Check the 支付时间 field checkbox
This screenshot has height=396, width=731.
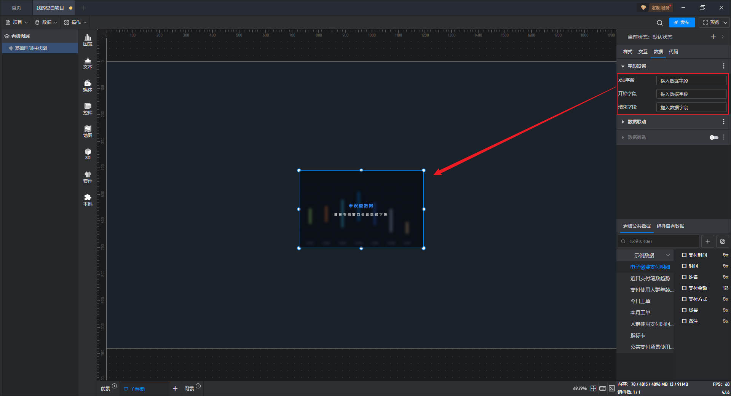click(x=684, y=255)
